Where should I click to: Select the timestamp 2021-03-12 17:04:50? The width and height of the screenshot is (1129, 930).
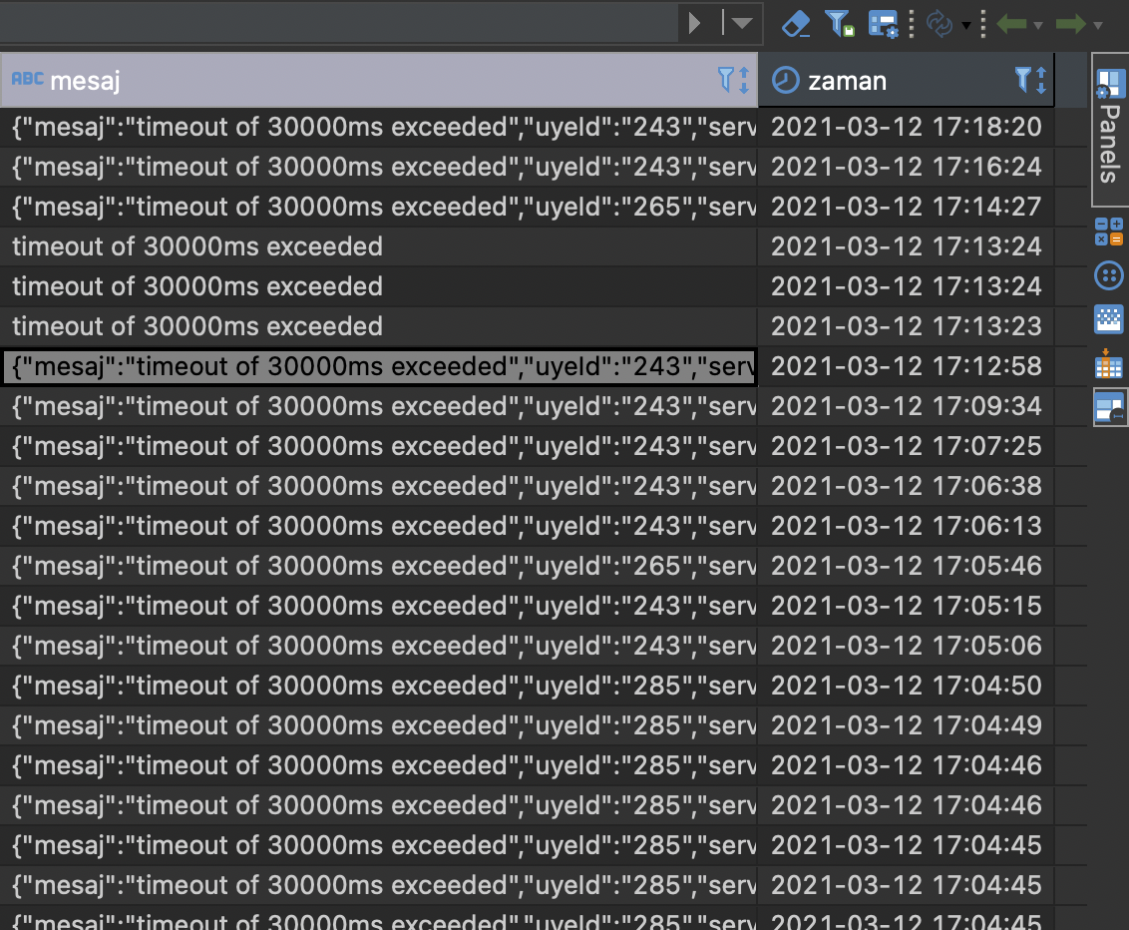tap(906, 686)
